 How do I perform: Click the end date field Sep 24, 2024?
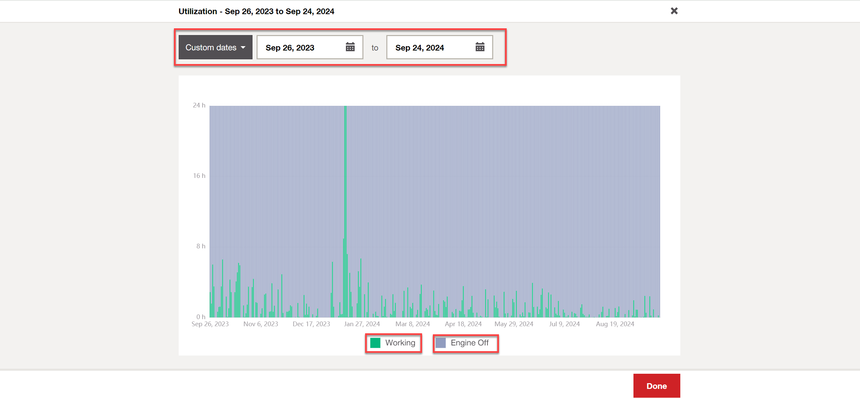pos(440,48)
